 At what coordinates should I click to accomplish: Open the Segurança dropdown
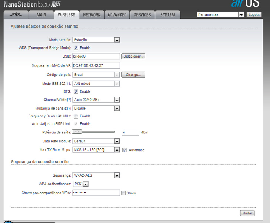click(96, 175)
